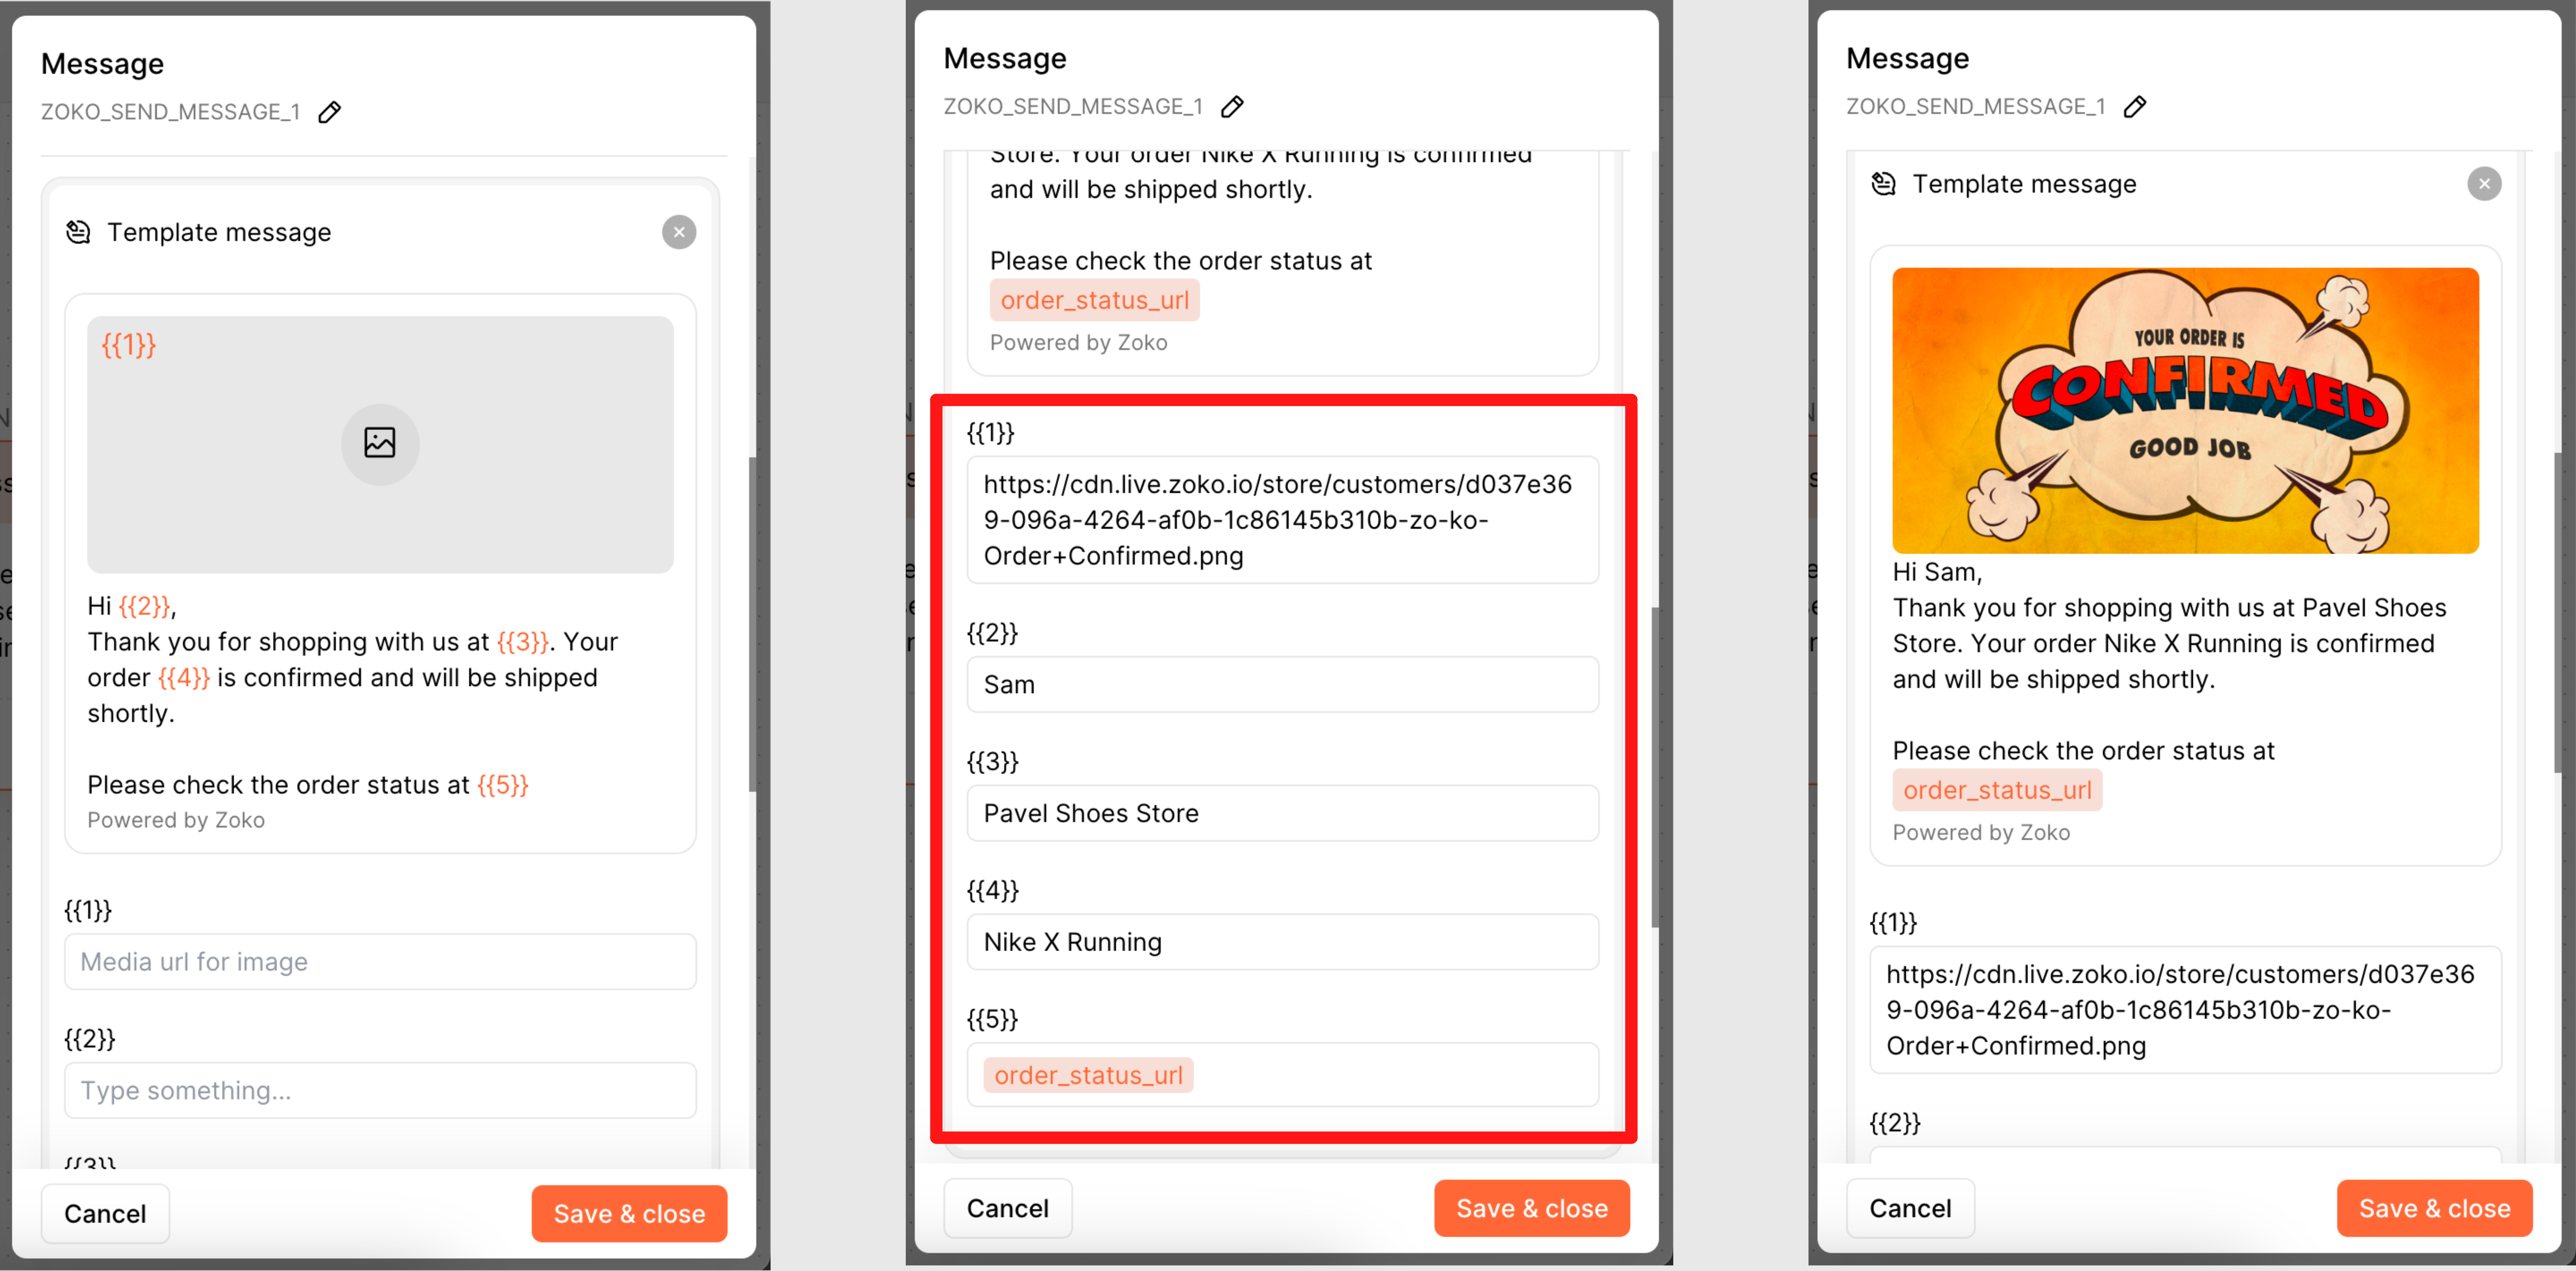Viewport: 2576px width, 1271px height.
Task: Click the ZOKO_SEND_MESSAGE_1 name in the middle panel
Action: (x=1073, y=107)
